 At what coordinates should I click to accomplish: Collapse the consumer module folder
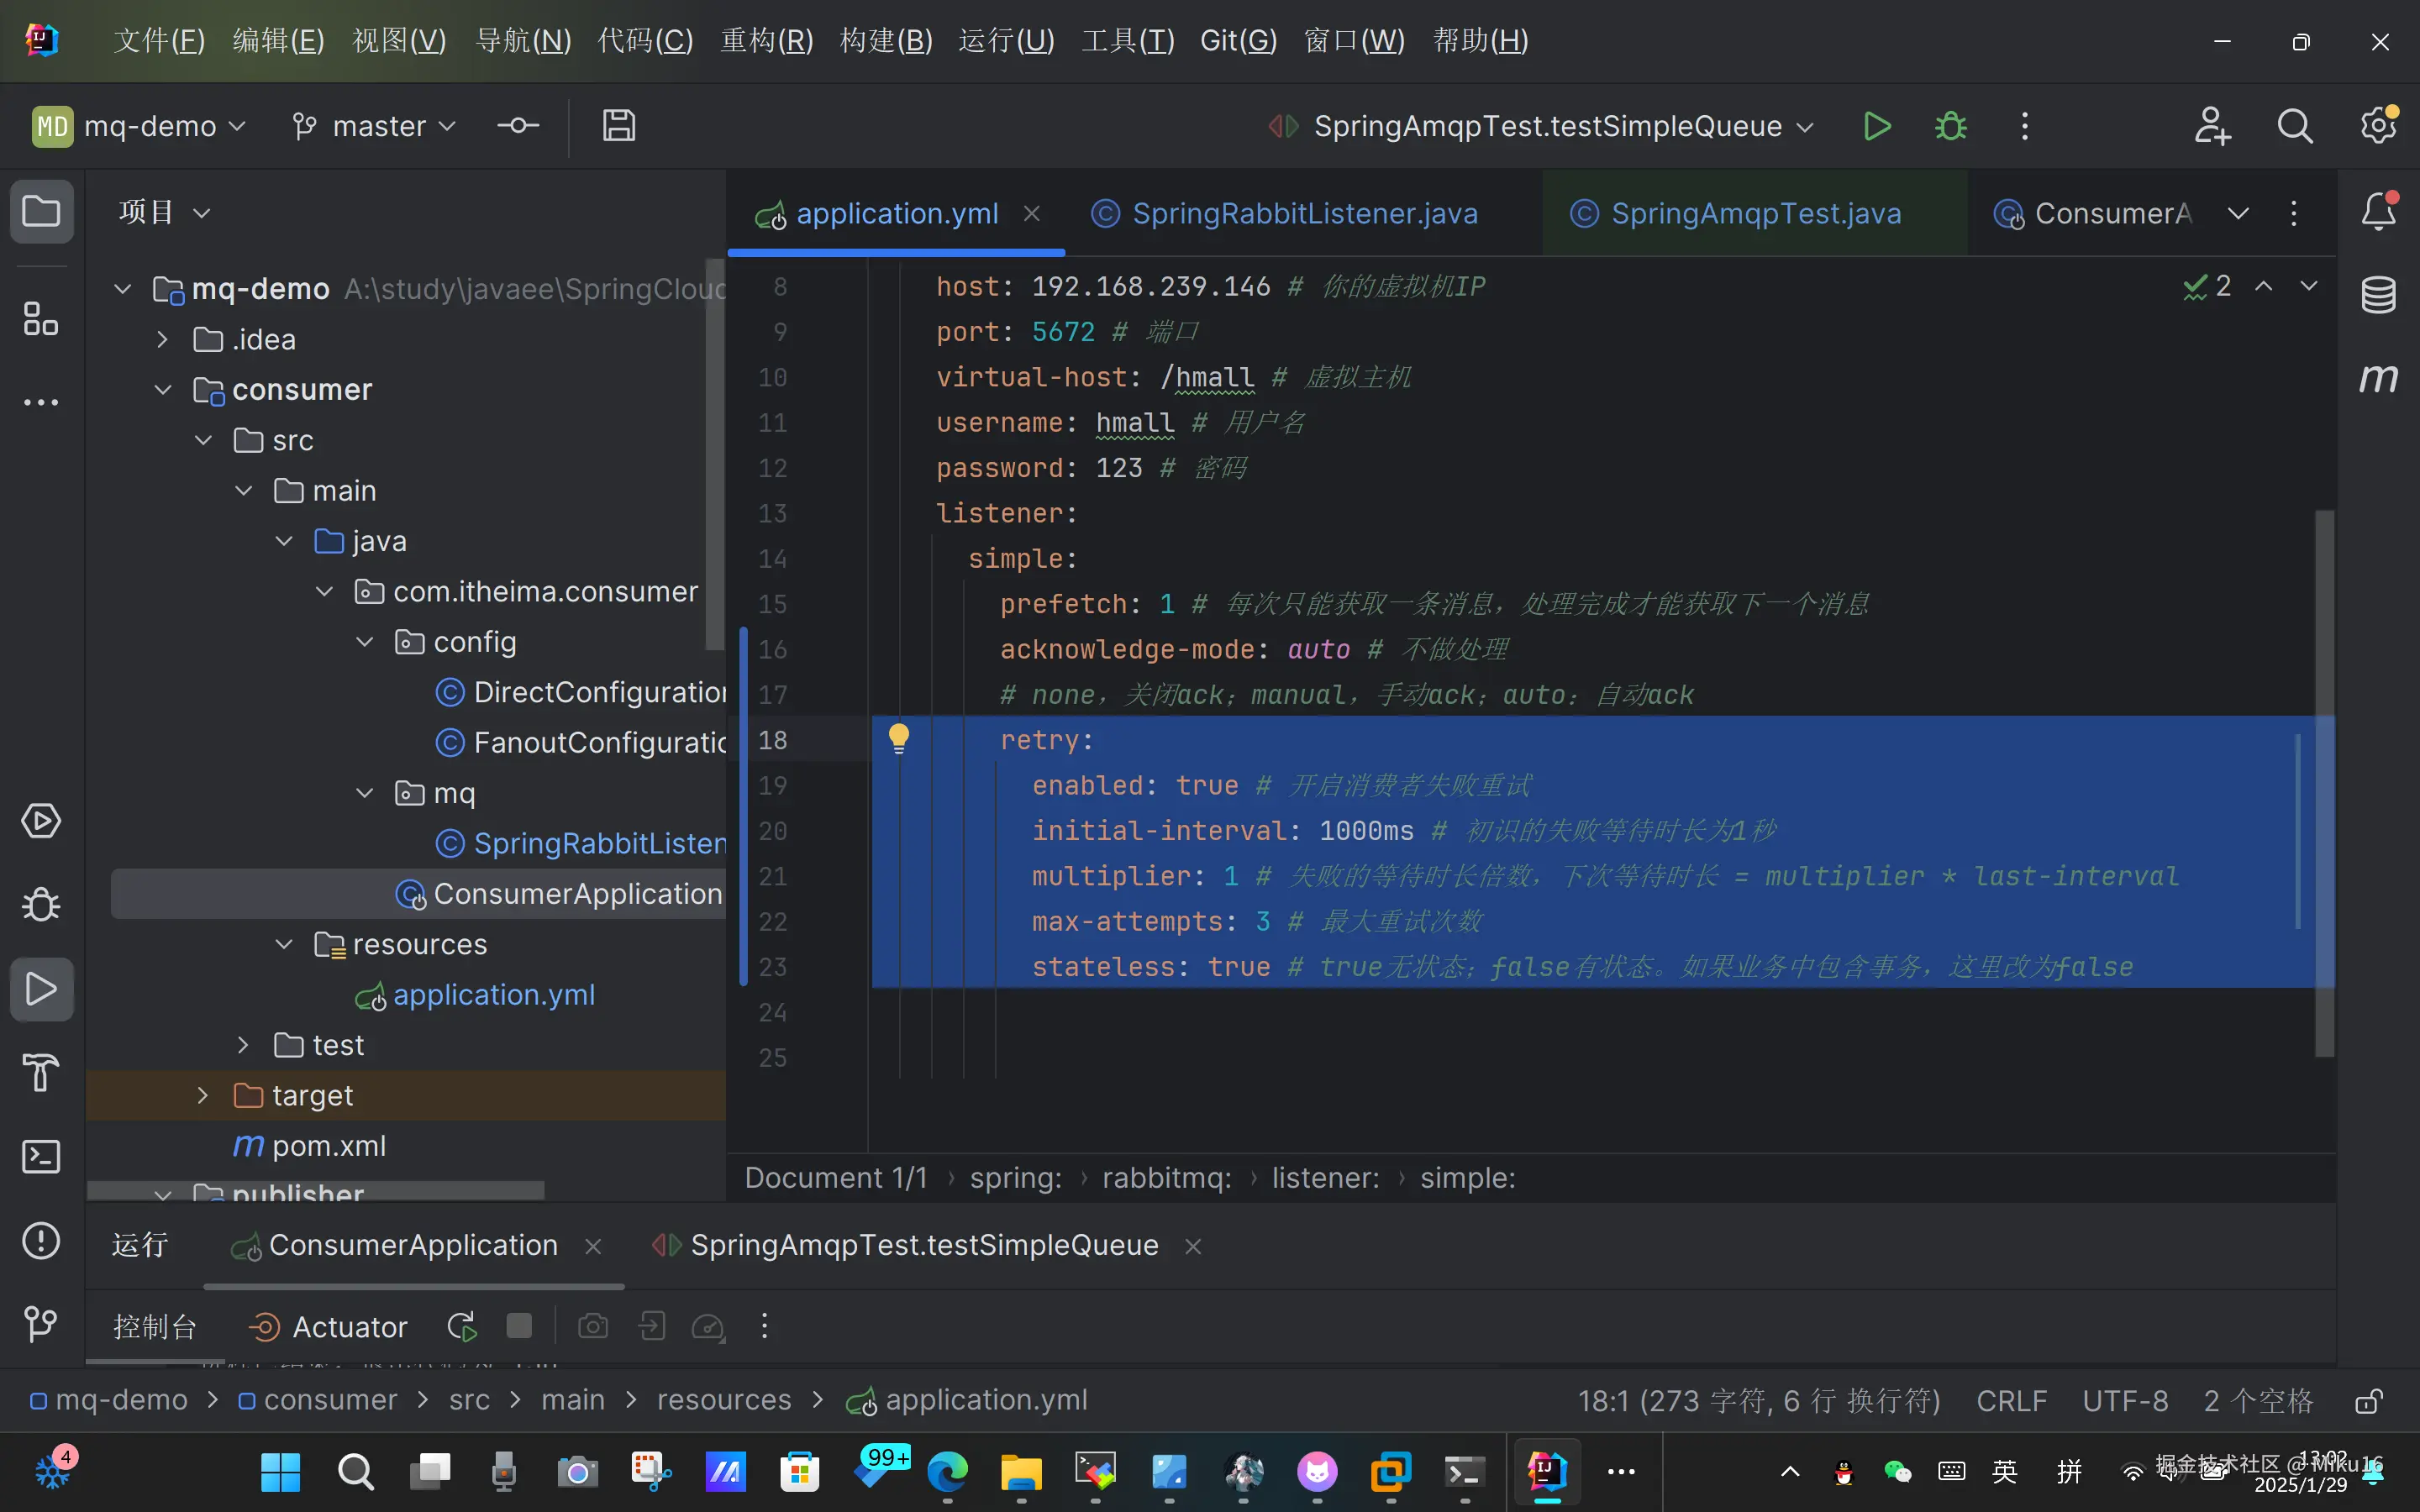coord(163,390)
